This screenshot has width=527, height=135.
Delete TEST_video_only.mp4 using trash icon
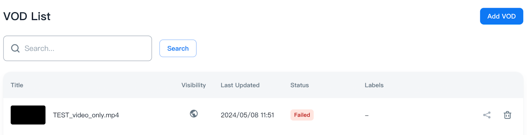point(507,115)
